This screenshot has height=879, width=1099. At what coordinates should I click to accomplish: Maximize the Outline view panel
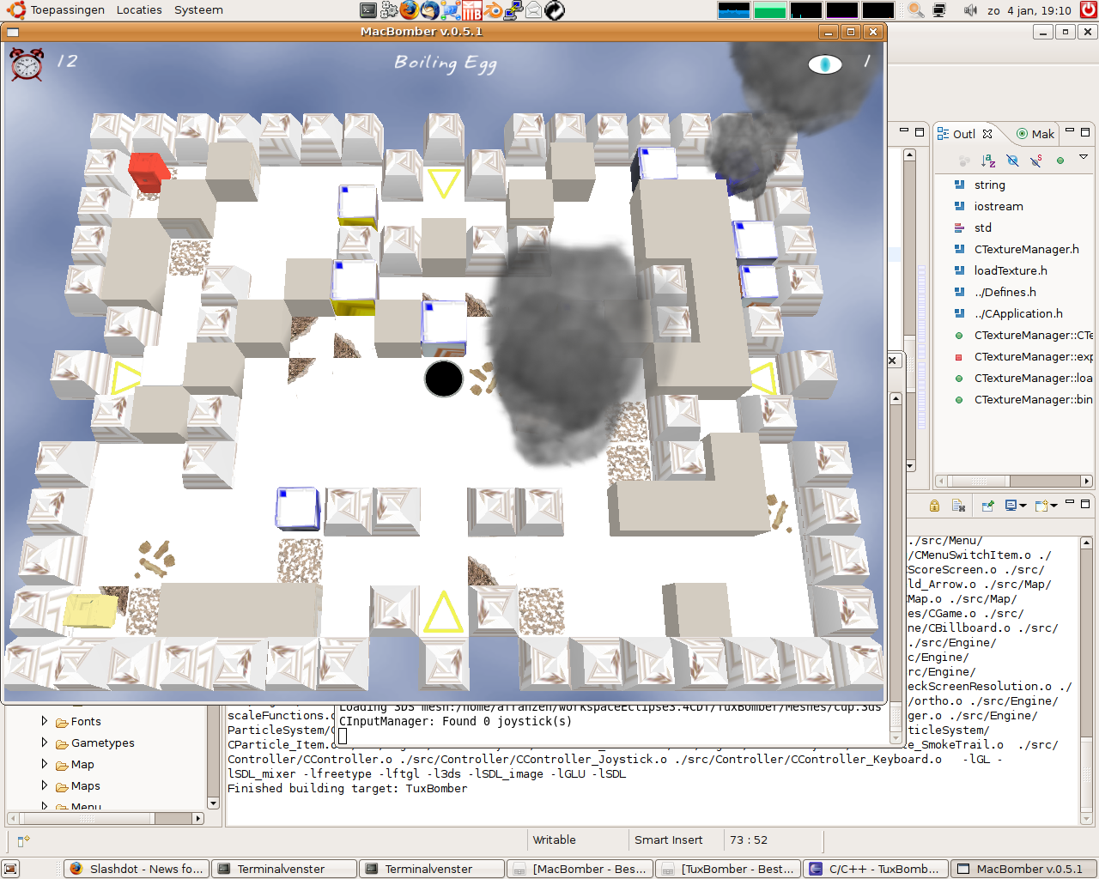click(x=1085, y=132)
